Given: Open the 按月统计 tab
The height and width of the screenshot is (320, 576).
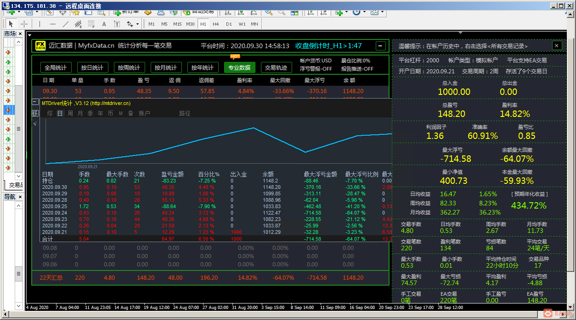Looking at the screenshot, I should [x=166, y=67].
